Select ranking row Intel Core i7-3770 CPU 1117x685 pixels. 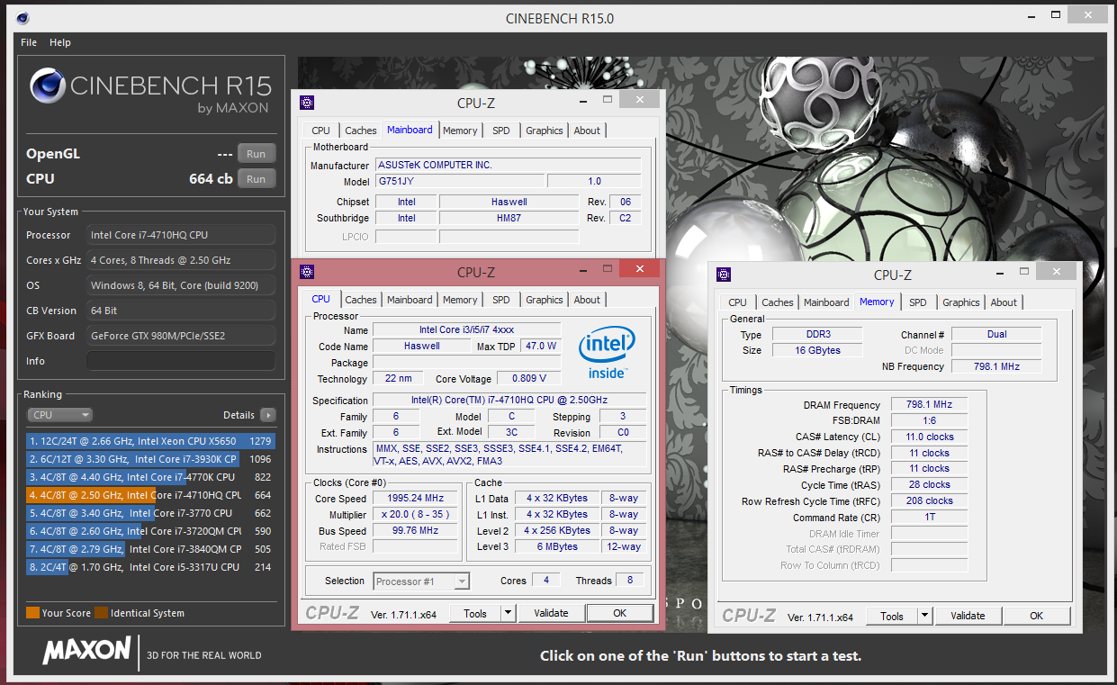[150, 513]
